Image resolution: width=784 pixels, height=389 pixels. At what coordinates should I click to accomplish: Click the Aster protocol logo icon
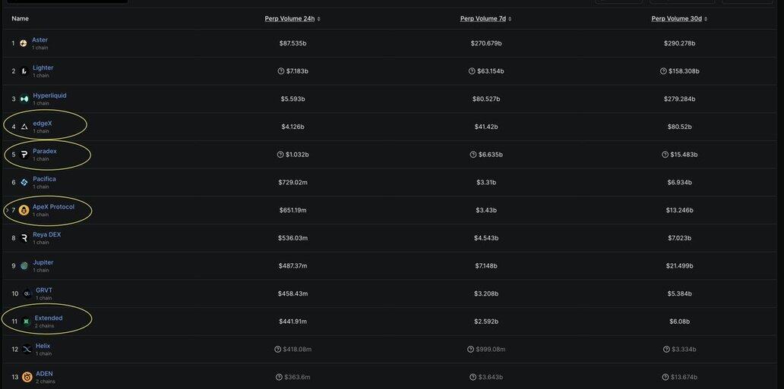pos(24,43)
